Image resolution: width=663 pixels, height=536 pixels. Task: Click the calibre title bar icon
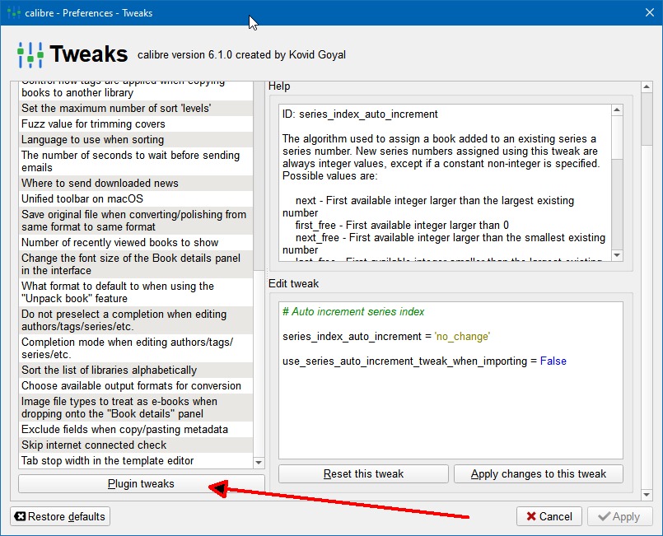tap(14, 12)
